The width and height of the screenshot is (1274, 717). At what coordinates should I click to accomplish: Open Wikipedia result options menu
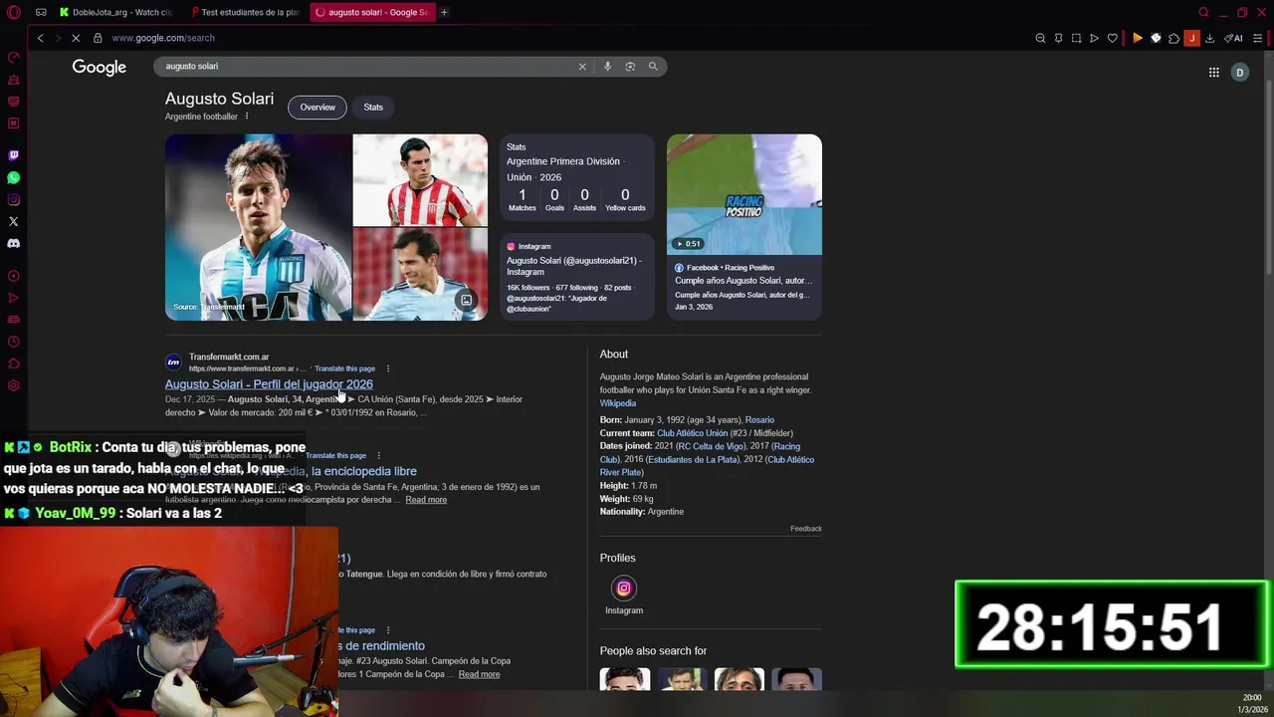[378, 455]
